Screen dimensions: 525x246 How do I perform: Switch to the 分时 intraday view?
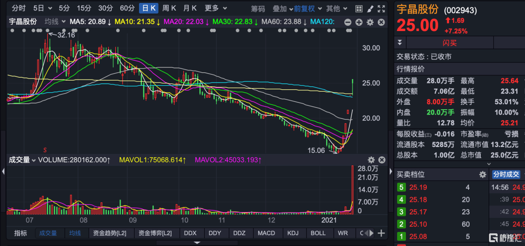(x=18, y=8)
